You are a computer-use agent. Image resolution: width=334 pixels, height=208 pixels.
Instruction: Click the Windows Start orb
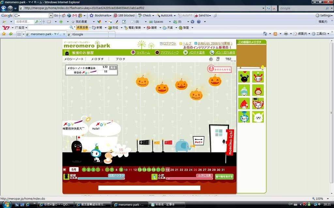(7, 204)
